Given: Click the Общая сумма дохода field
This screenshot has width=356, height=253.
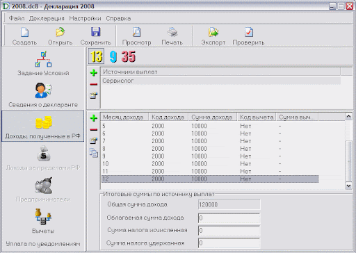Looking at the screenshot, I should tap(229, 204).
